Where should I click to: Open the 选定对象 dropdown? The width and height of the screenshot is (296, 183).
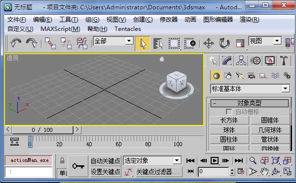point(152,160)
